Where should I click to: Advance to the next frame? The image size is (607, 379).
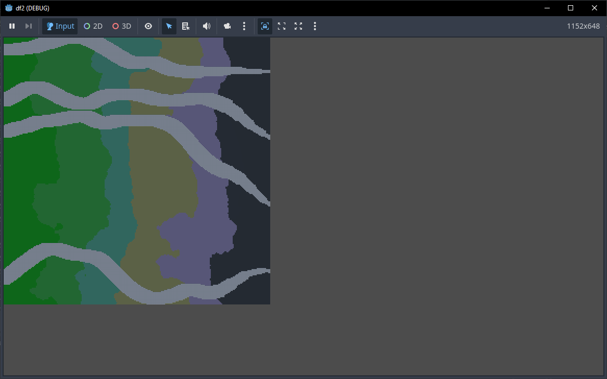coord(29,26)
